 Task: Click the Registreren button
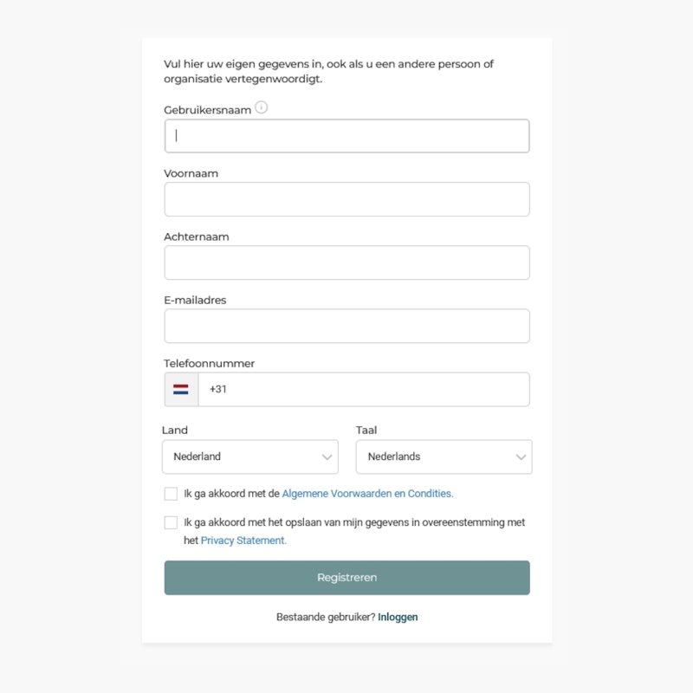point(347,578)
